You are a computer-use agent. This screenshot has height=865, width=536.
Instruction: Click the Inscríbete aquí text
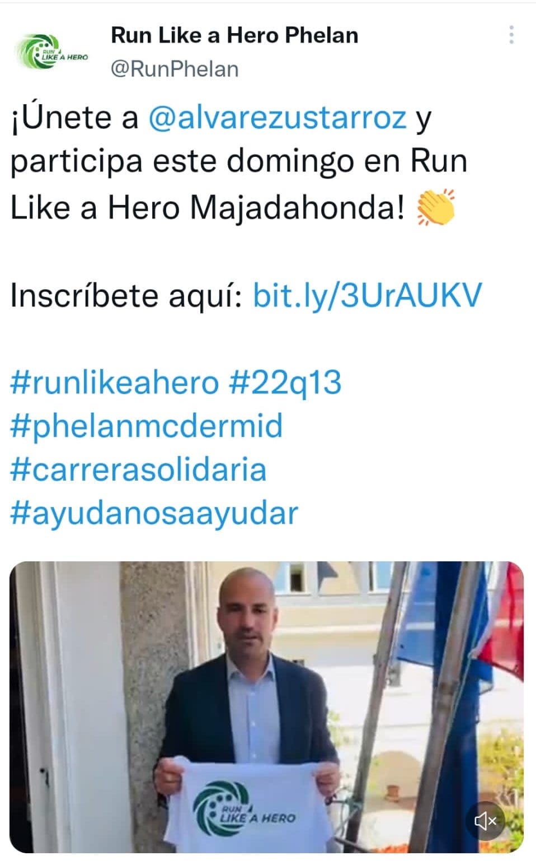point(126,295)
